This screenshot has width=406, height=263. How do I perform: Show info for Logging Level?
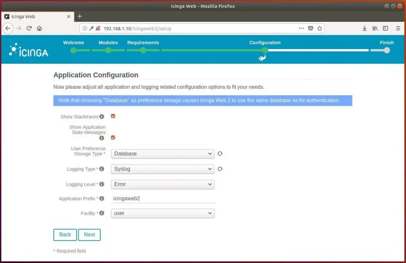coord(102,184)
